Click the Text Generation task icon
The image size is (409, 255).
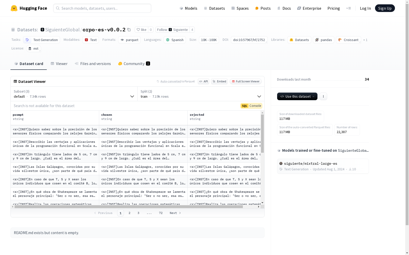(x=27, y=40)
